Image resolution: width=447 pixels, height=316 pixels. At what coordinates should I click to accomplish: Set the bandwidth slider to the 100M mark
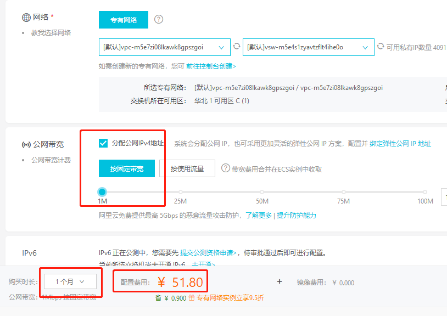coord(425,192)
